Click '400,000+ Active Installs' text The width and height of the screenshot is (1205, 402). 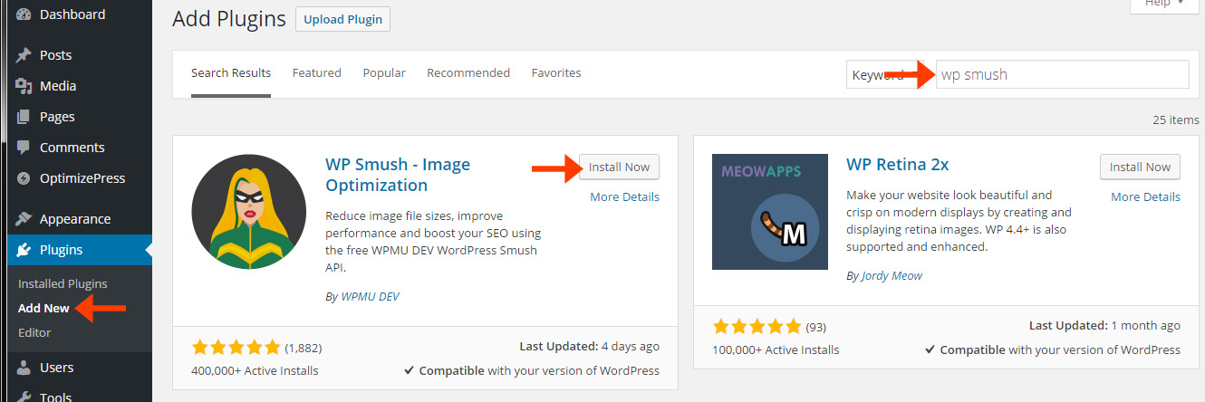point(255,370)
